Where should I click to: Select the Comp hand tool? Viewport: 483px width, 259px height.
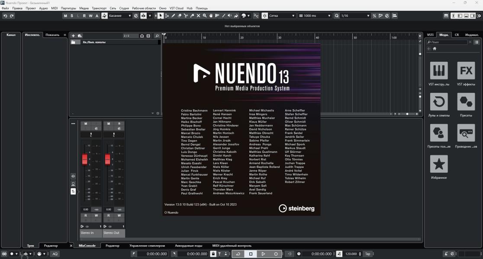[211, 16]
